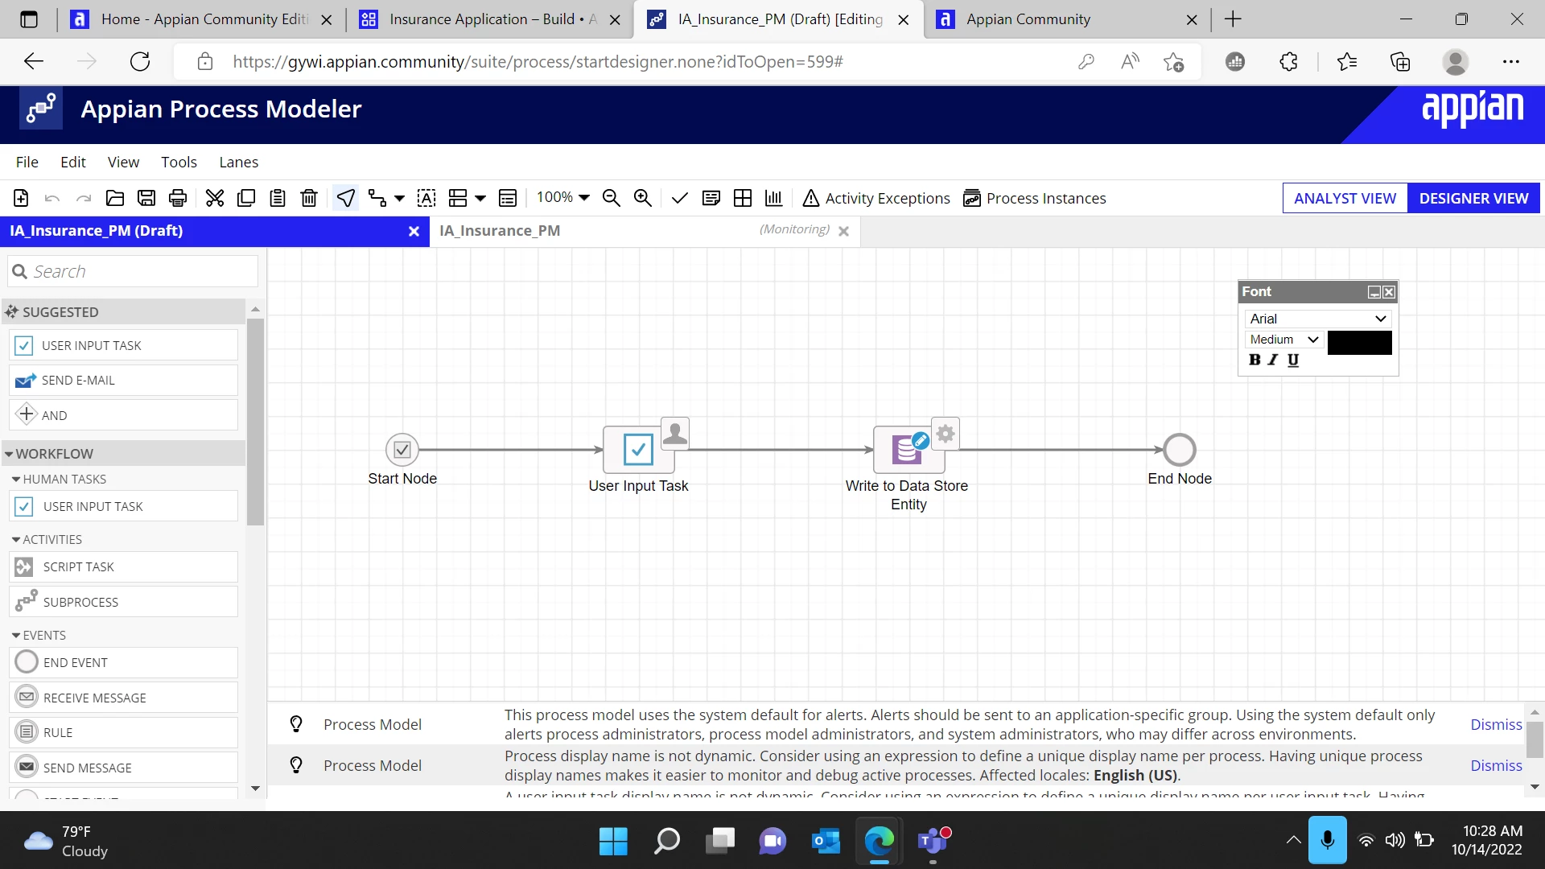1545x869 pixels.
Task: Open Microsoft Teams from taskbar
Action: click(x=933, y=841)
